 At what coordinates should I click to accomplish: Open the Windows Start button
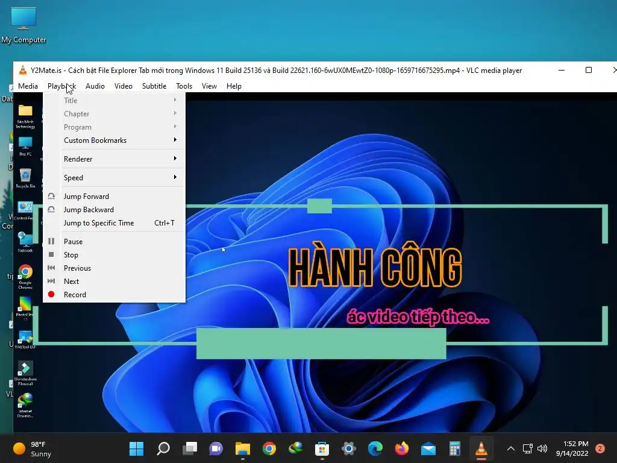tap(136, 449)
